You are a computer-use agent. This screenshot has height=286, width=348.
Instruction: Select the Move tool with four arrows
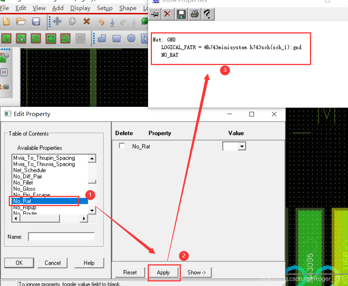click(x=57, y=21)
